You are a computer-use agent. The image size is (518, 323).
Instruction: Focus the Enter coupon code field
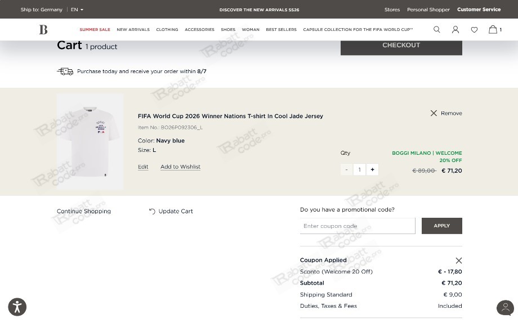click(358, 226)
